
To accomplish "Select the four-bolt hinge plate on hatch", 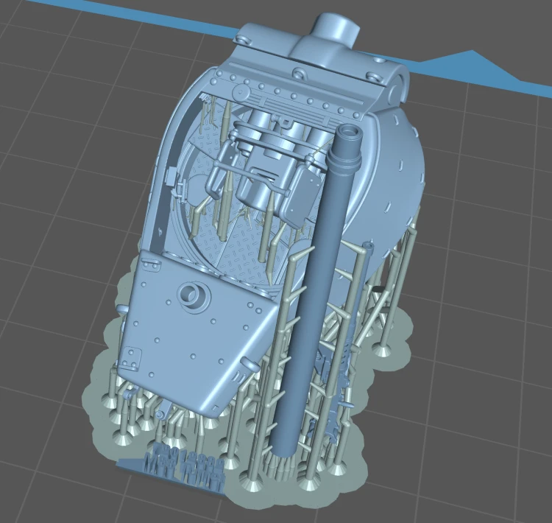I will pos(130,359).
